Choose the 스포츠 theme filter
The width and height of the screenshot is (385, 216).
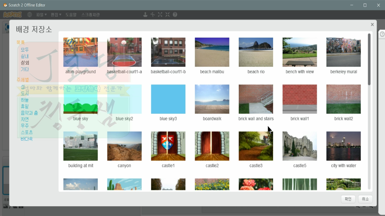tap(27, 132)
